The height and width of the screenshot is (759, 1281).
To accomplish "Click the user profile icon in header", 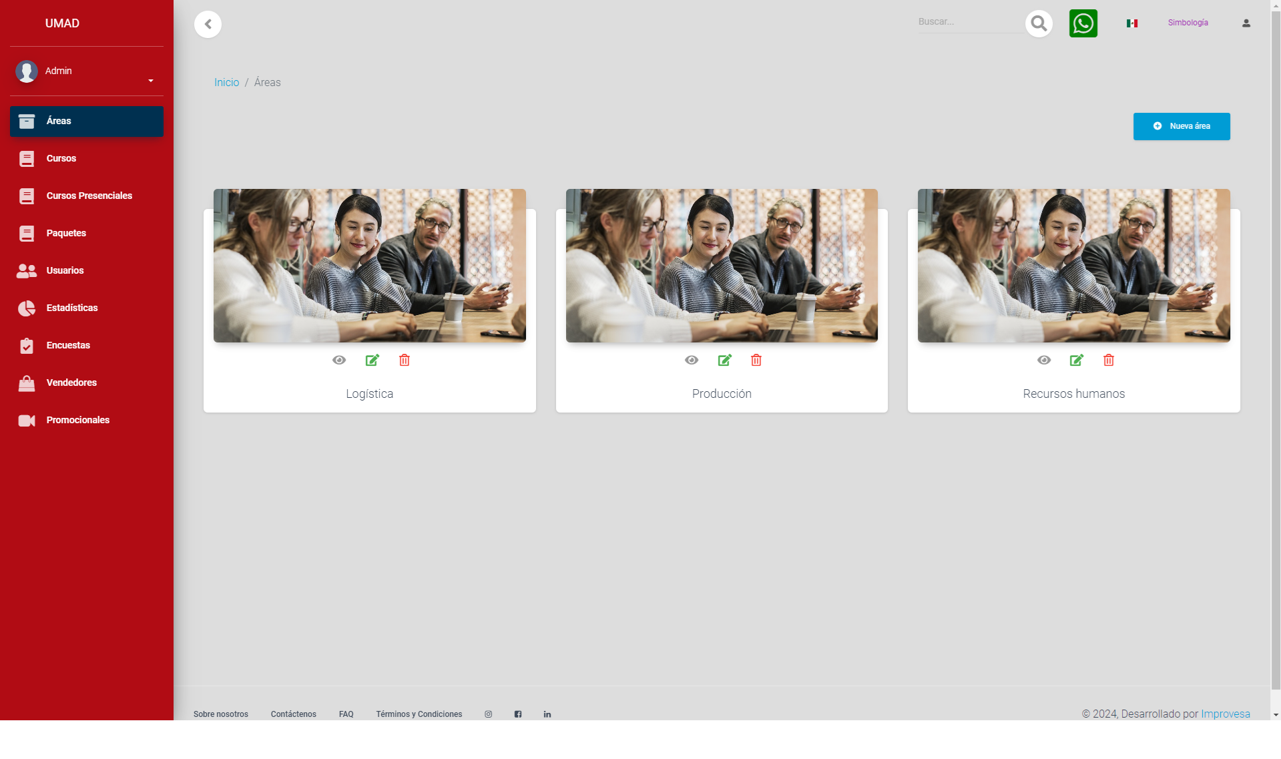I will [x=1246, y=23].
